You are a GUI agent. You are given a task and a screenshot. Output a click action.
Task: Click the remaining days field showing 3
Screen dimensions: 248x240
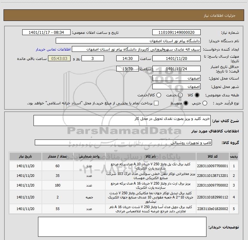point(93,58)
